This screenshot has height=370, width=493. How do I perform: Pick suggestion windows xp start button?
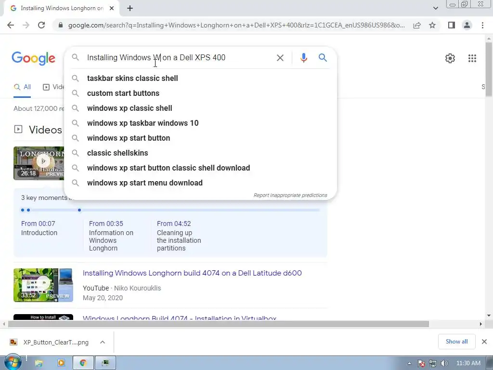[200, 138]
